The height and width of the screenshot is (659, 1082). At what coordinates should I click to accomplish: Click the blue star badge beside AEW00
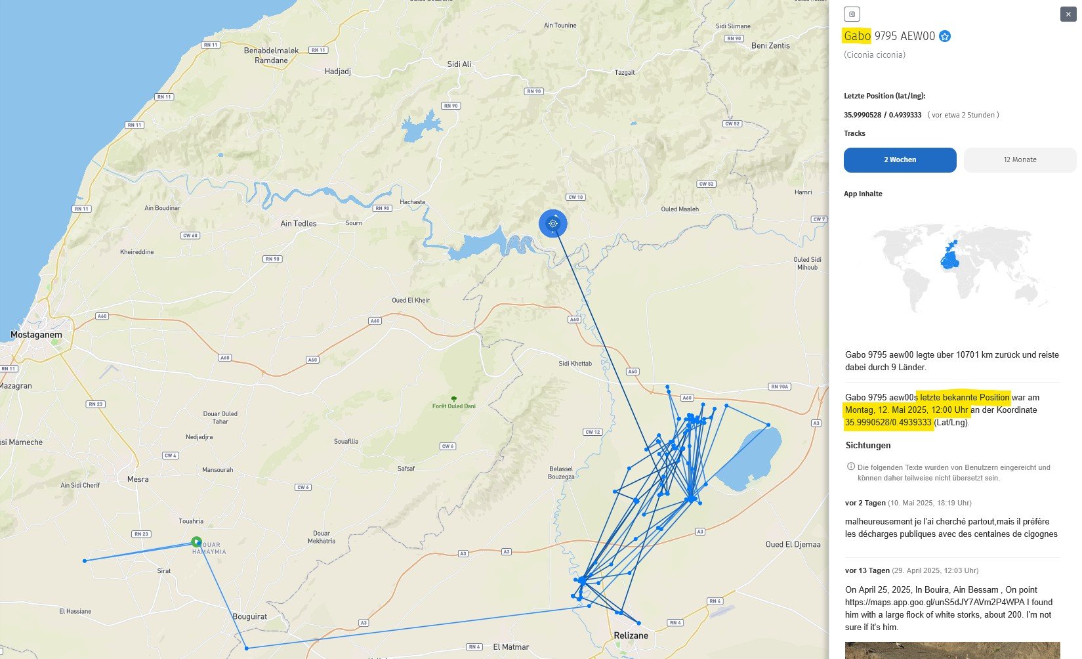[945, 37]
